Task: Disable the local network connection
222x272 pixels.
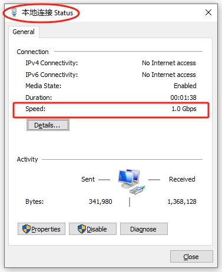Action: pyautogui.click(x=92, y=229)
